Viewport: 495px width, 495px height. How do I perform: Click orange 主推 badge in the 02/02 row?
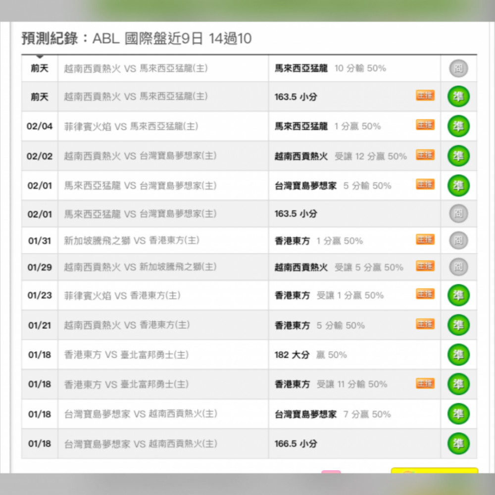(x=425, y=154)
